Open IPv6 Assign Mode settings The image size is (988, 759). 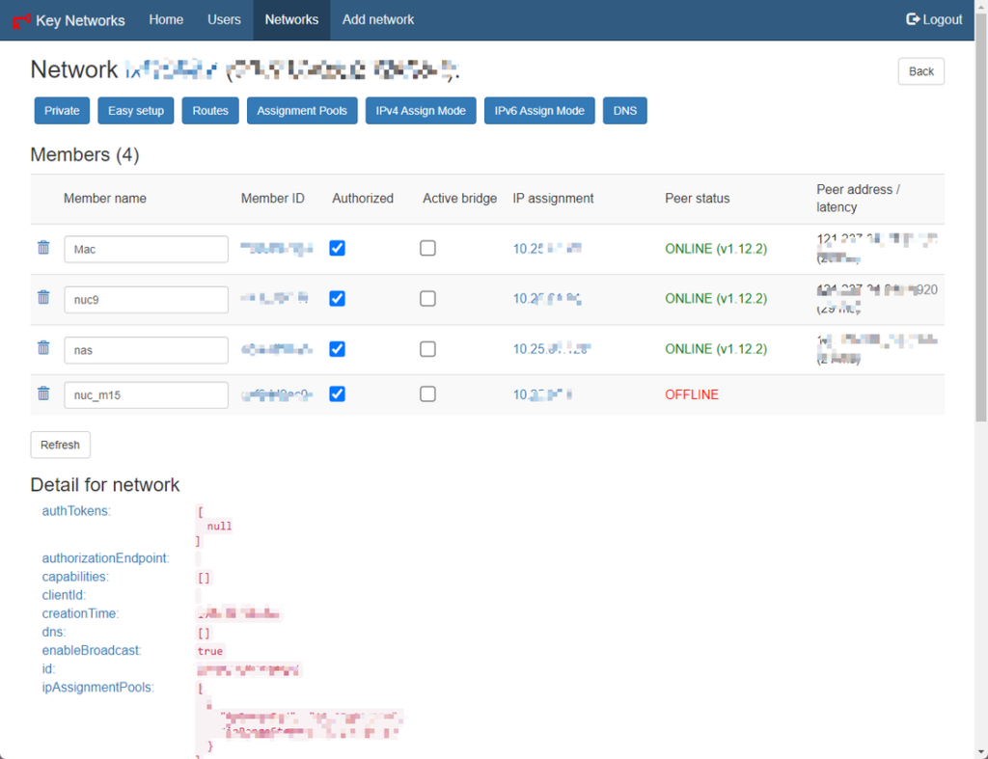539,111
